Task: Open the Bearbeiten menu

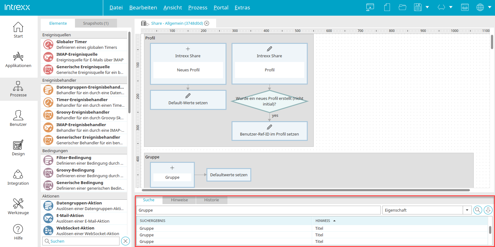Action: click(x=143, y=8)
